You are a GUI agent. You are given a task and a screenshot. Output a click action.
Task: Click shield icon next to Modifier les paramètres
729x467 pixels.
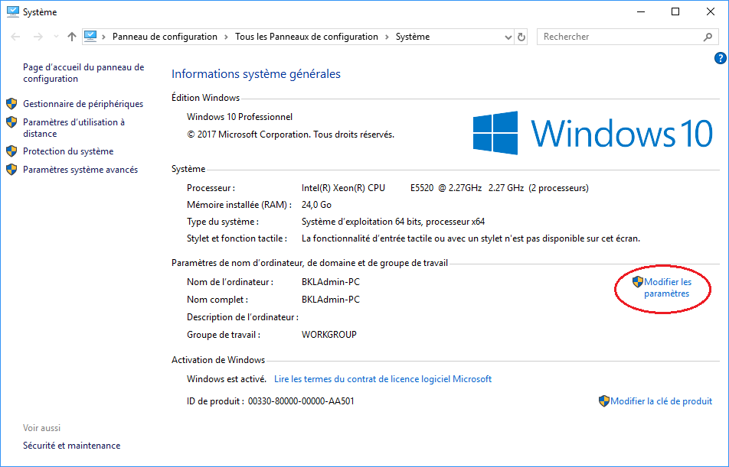(x=638, y=281)
